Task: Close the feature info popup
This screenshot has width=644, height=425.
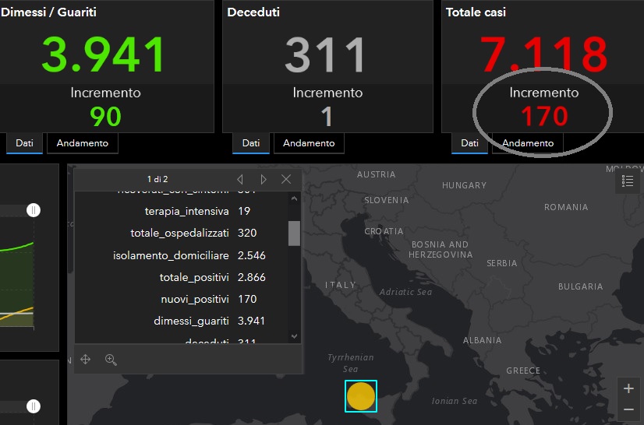Action: tap(286, 179)
